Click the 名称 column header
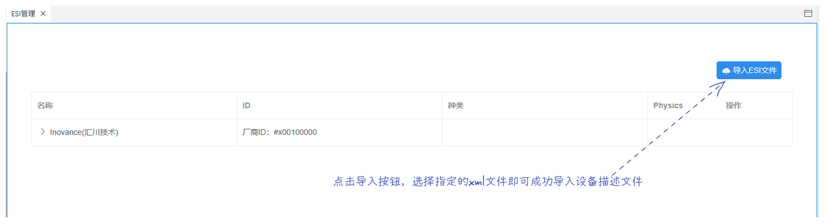The width and height of the screenshot is (825, 223). click(x=134, y=106)
